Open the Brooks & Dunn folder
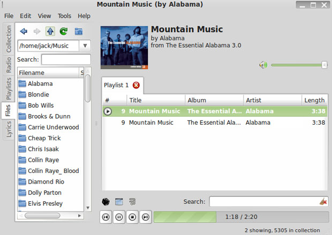Screen dimensions: 332x235 pyautogui.click(x=49, y=117)
